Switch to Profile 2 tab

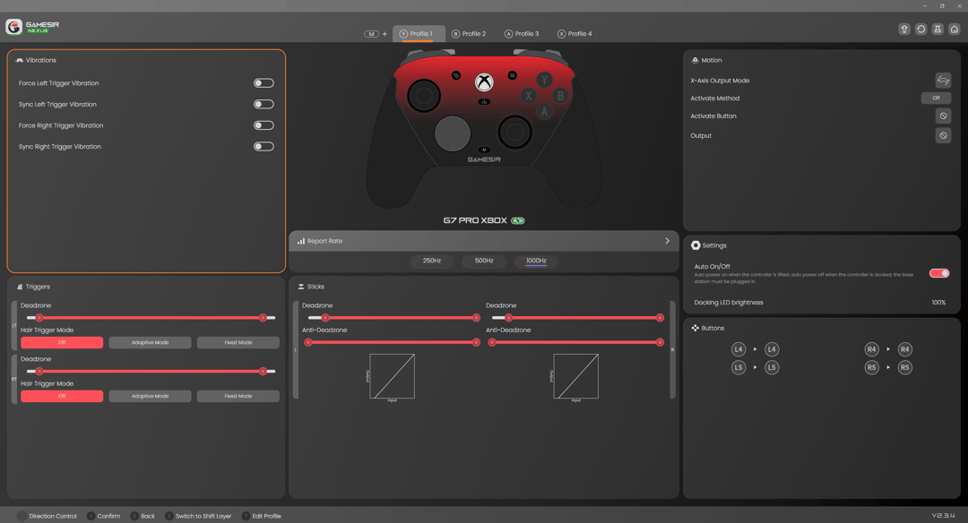[x=469, y=34]
